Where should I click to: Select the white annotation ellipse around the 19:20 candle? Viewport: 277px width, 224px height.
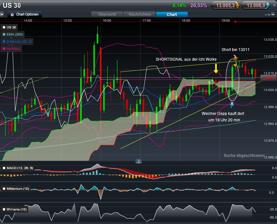tap(232, 80)
